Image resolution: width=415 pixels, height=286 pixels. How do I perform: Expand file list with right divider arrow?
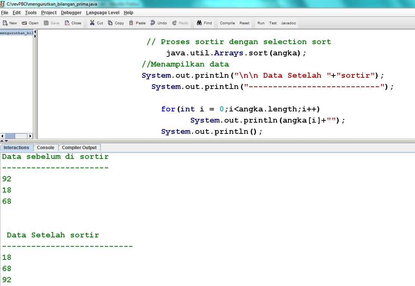tap(35, 36)
